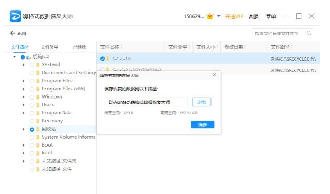330x194 pixels.
Task: Click the S-1-5-18 folder icon
Action: coord(108,59)
